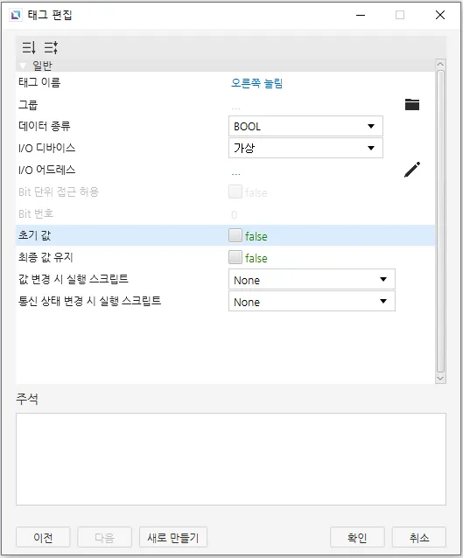Open 값 변경 시 실행 스크립트 dropdown
Viewport: 463px width, 558px height.
tap(312, 279)
